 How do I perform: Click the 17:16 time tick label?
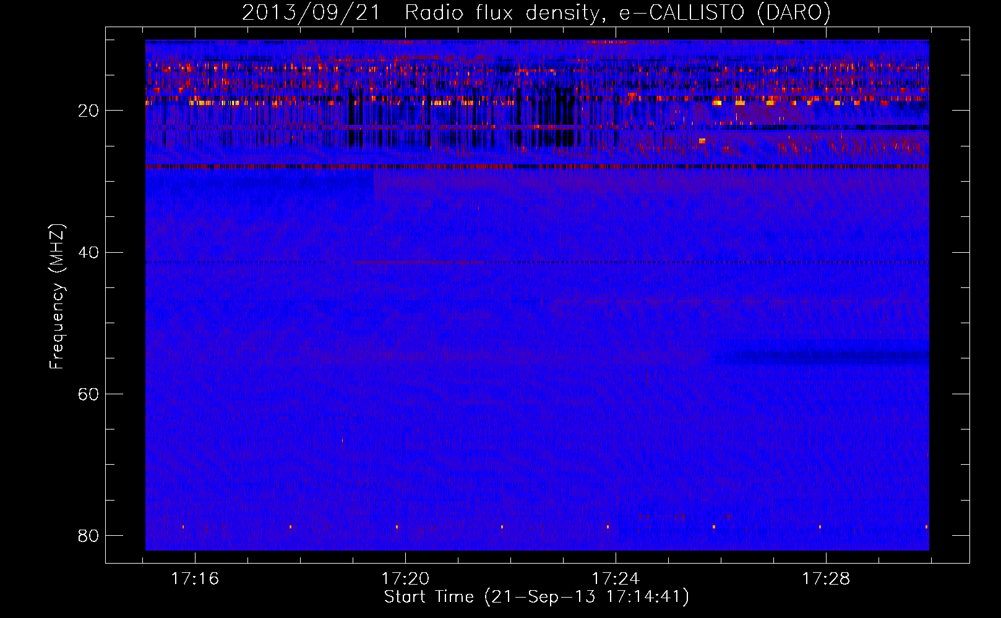coord(195,578)
